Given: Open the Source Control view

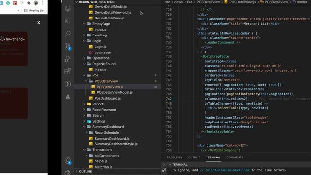Looking at the screenshot, I should (68, 47).
